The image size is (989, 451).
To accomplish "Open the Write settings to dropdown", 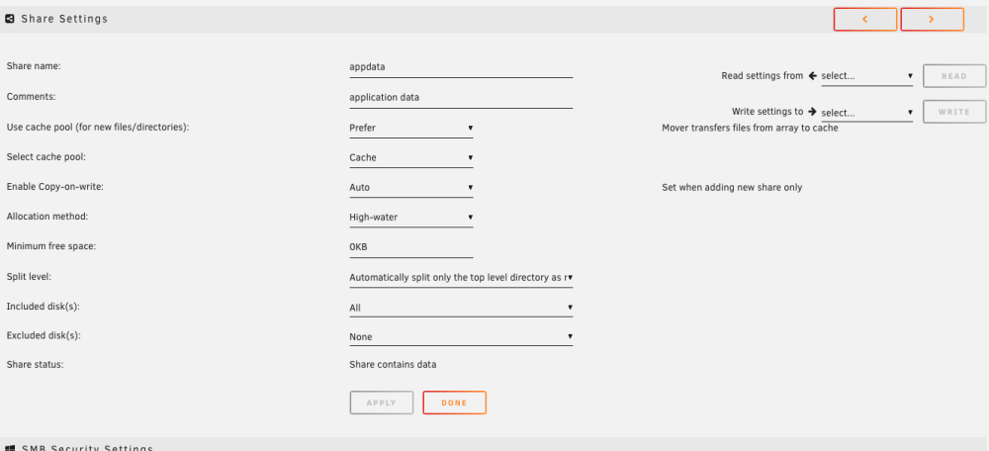I will (867, 113).
